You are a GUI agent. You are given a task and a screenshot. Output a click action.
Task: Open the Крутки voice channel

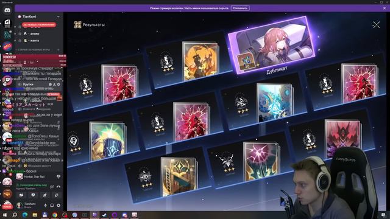[x=29, y=85]
